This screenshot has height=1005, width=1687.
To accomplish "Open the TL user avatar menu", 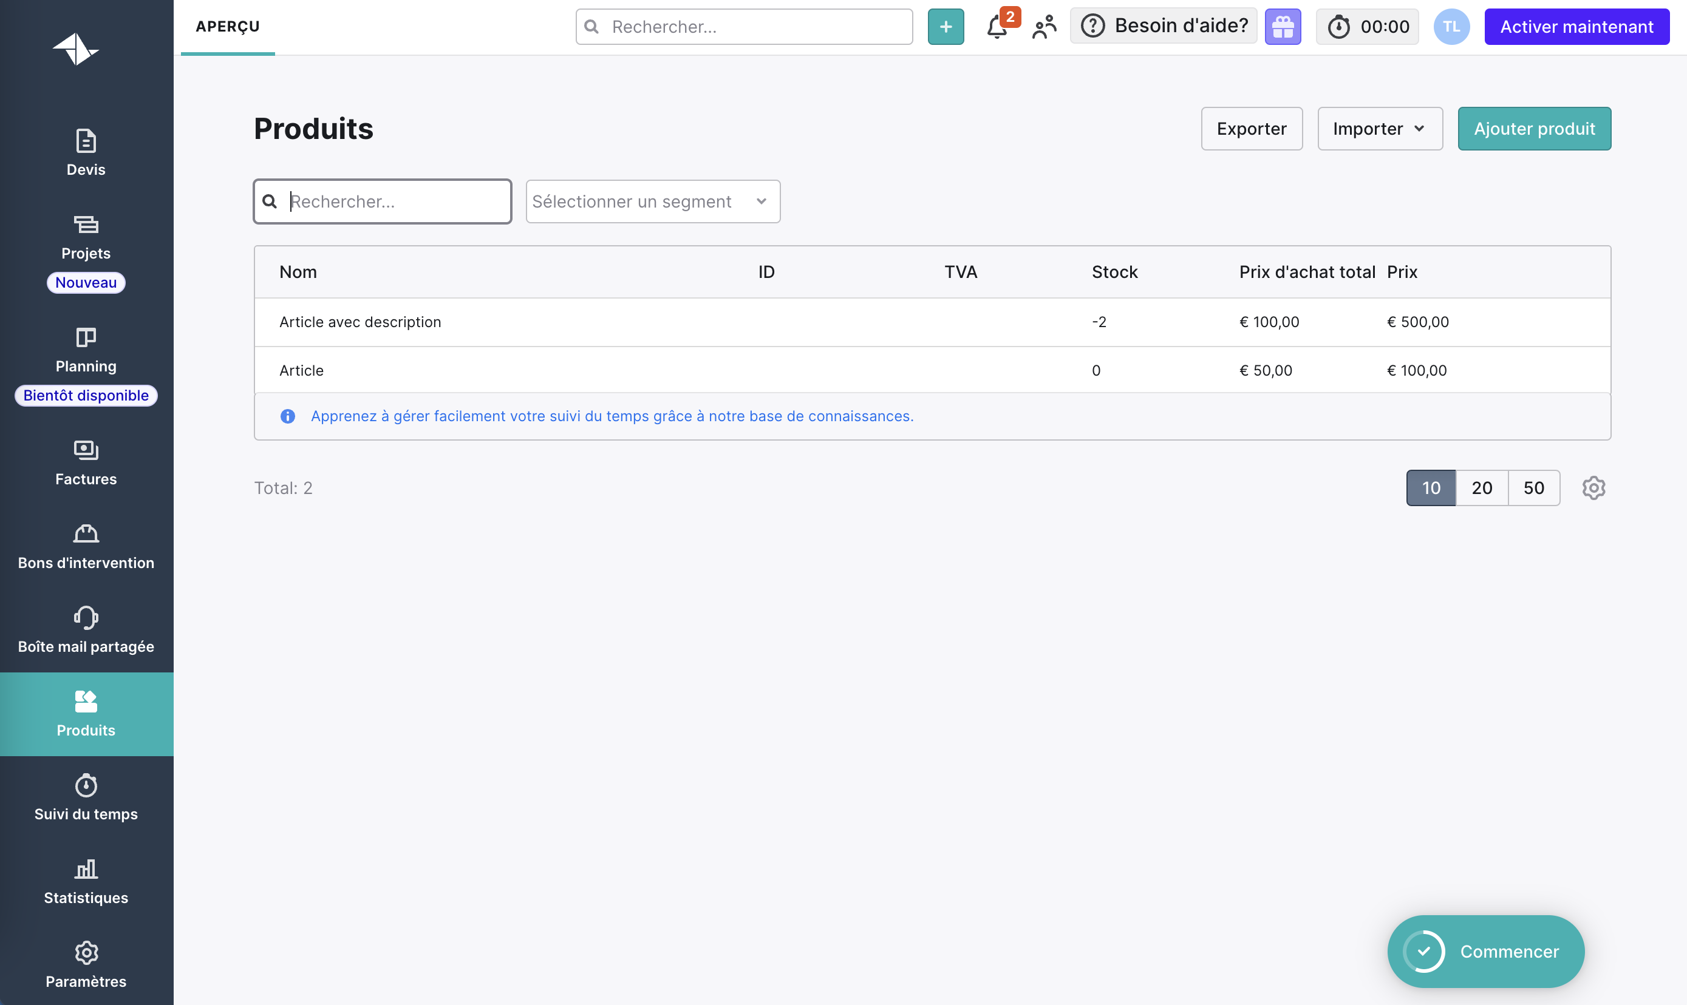I will tap(1451, 27).
